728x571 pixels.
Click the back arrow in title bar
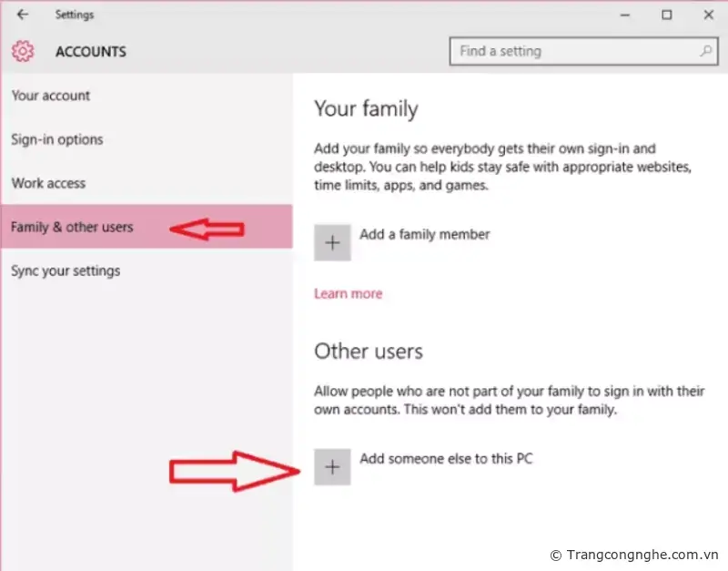point(23,15)
